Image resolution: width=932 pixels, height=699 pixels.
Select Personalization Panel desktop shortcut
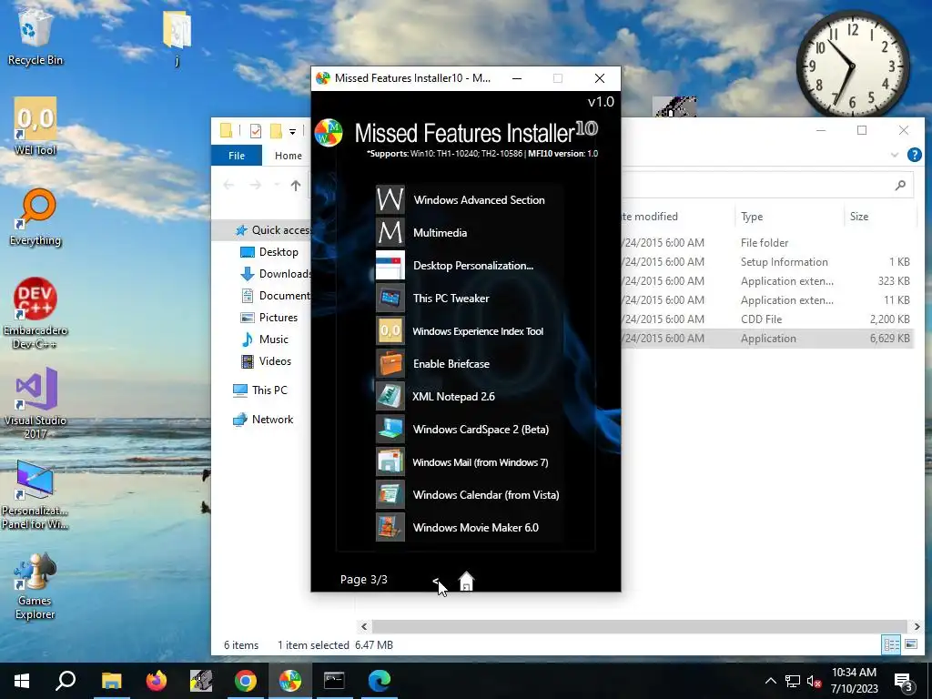pos(35,494)
